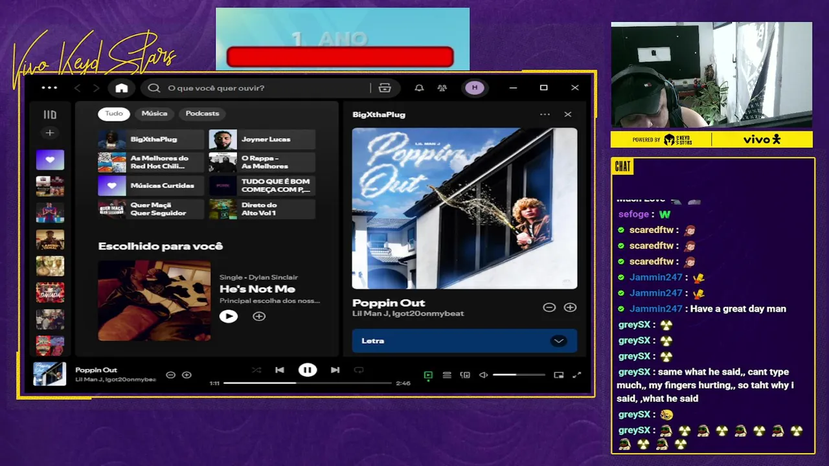Open the purple H profile avatar

tap(475, 88)
